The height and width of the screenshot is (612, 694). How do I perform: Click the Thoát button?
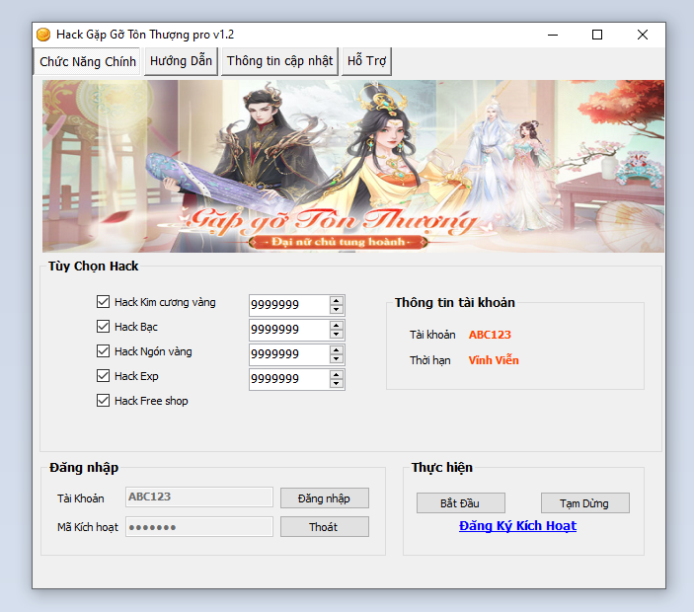click(x=324, y=527)
